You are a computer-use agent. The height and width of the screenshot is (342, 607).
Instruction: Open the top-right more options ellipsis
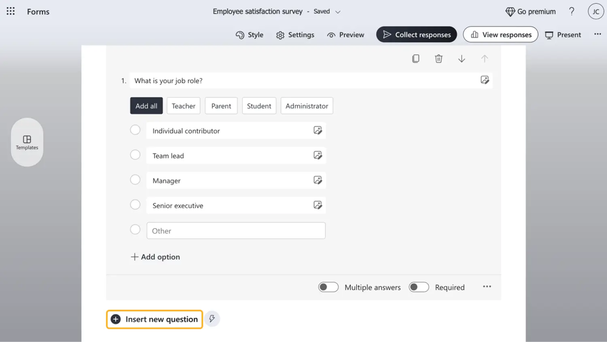[597, 35]
